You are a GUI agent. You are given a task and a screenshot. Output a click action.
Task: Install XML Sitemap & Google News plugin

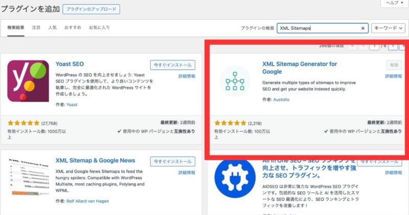(173, 161)
